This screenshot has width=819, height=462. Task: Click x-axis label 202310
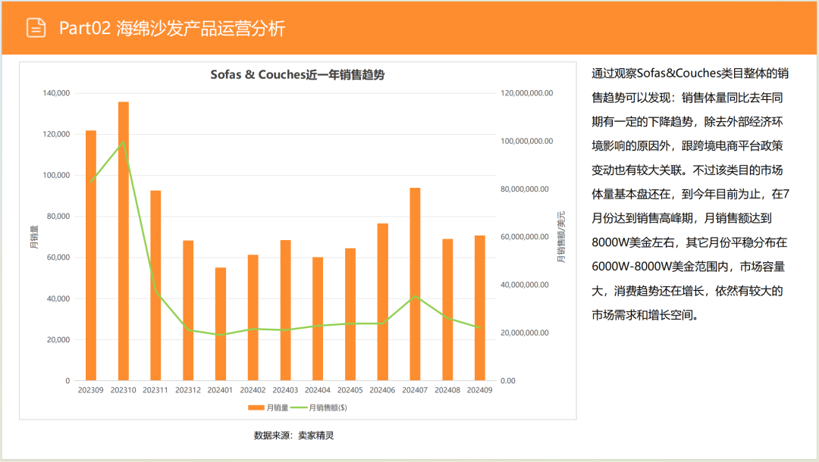(124, 390)
